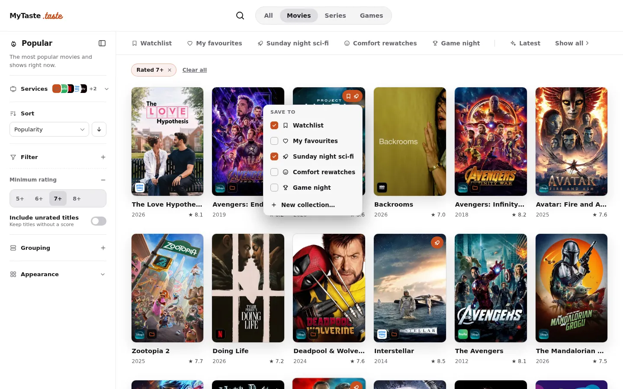
Task: Click Disney+ badge on Zootopia 2 poster
Action: pos(140,334)
